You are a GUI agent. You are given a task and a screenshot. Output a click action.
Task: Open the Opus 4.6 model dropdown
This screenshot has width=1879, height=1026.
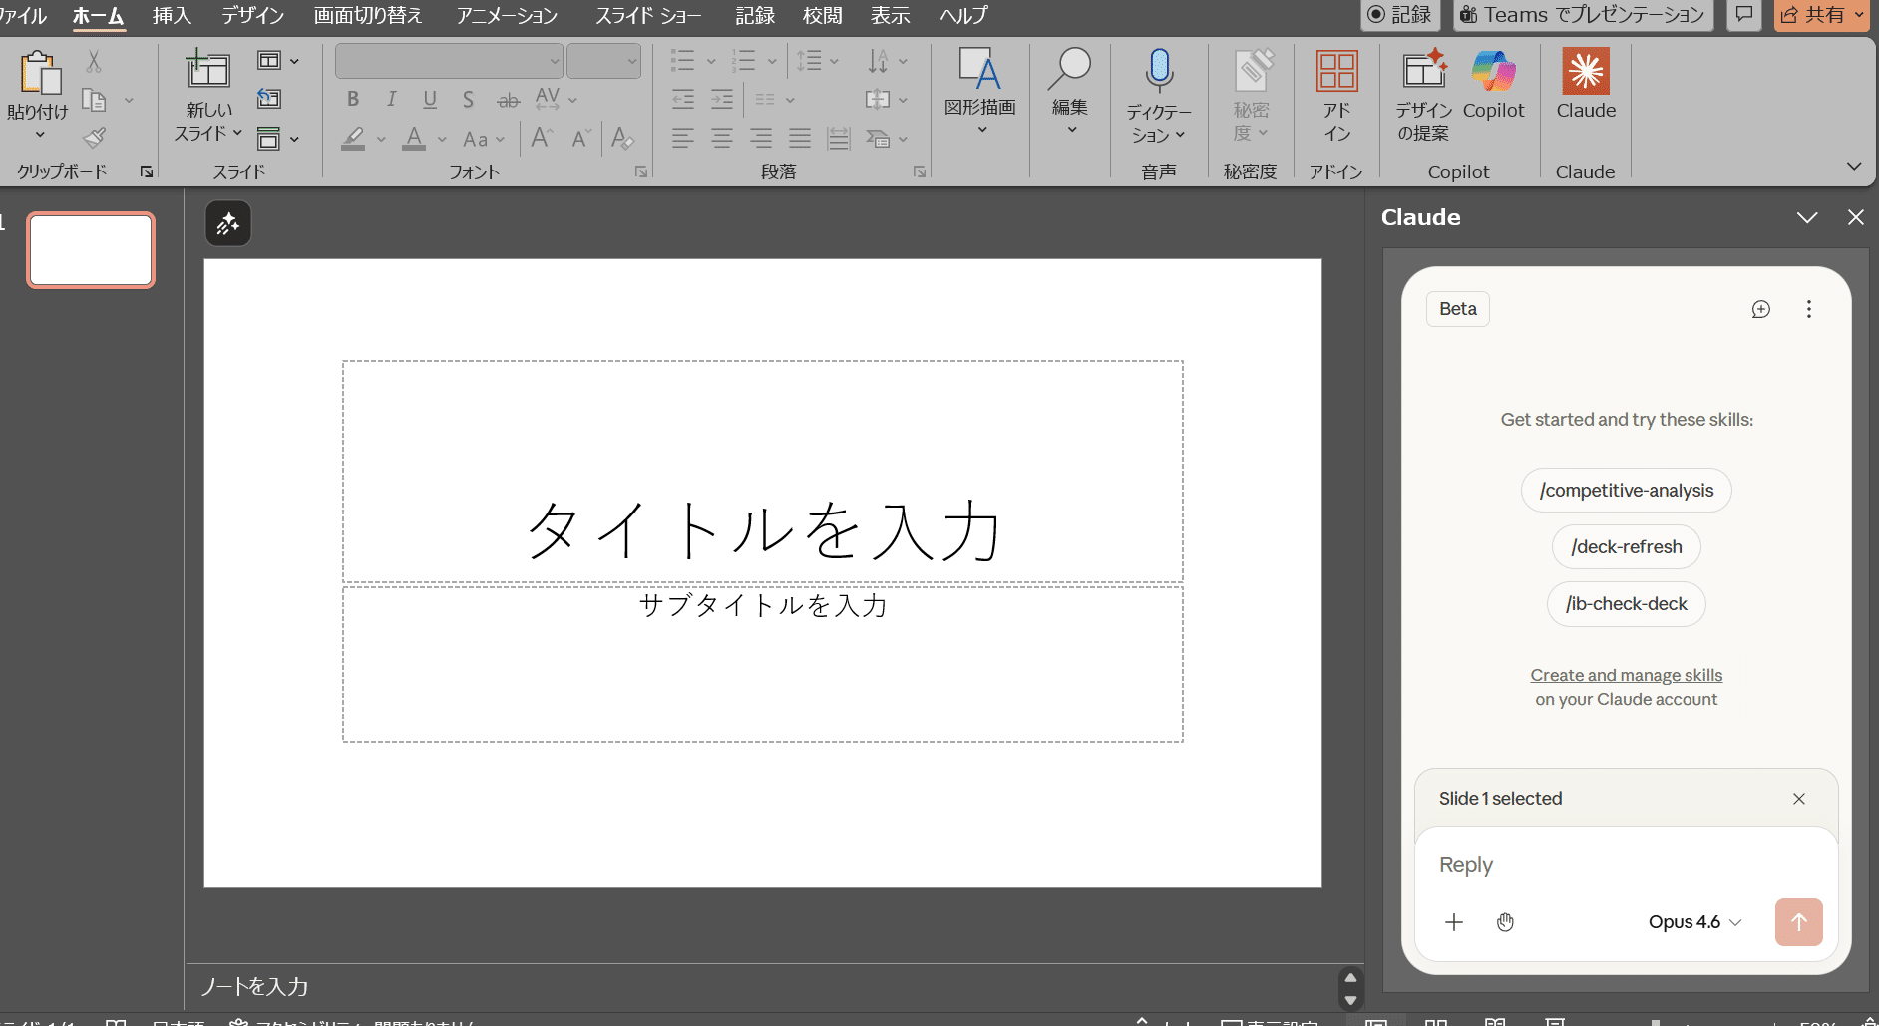click(1693, 922)
